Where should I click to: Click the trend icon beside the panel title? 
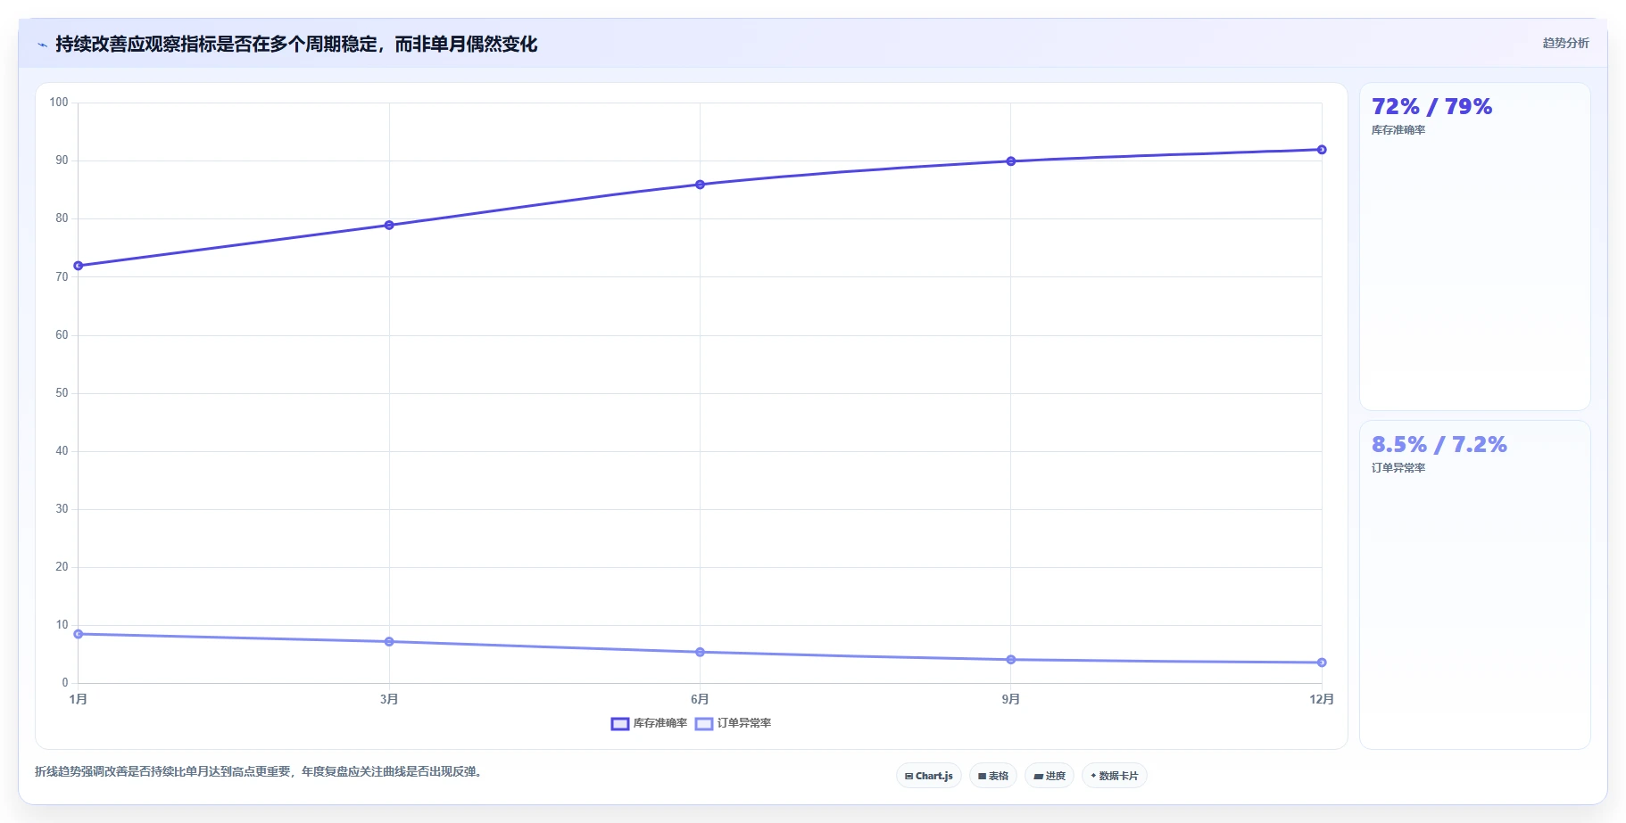[x=42, y=45]
